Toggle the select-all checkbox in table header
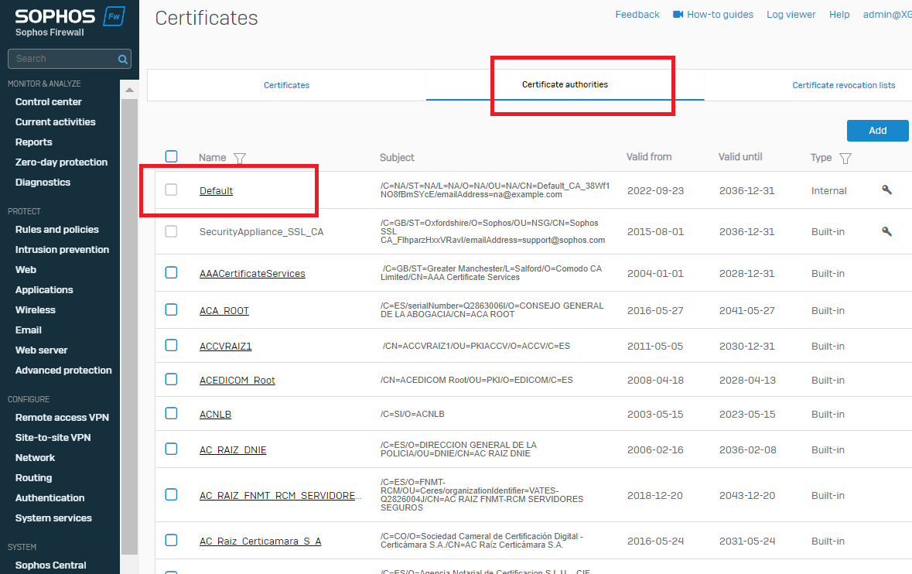This screenshot has height=574, width=912. tap(171, 156)
